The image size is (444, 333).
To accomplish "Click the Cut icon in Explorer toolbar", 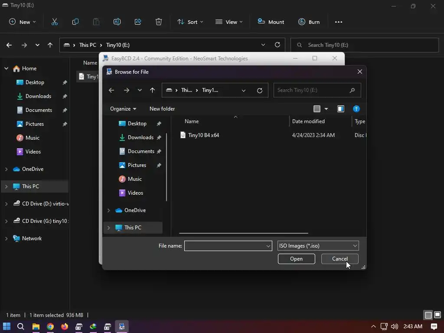I will pos(55,22).
